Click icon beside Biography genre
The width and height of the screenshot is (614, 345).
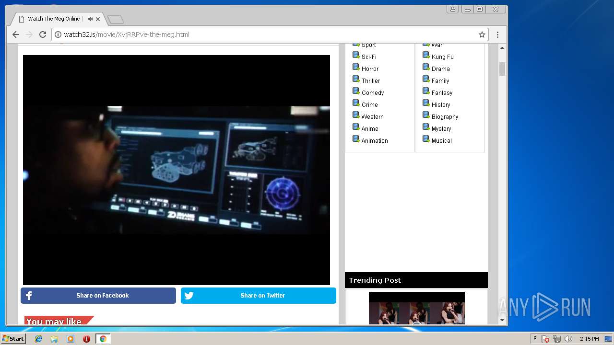coord(426,115)
